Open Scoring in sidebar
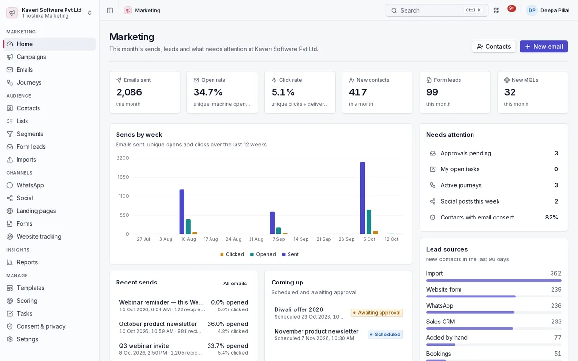The width and height of the screenshot is (578, 361). [50, 301]
